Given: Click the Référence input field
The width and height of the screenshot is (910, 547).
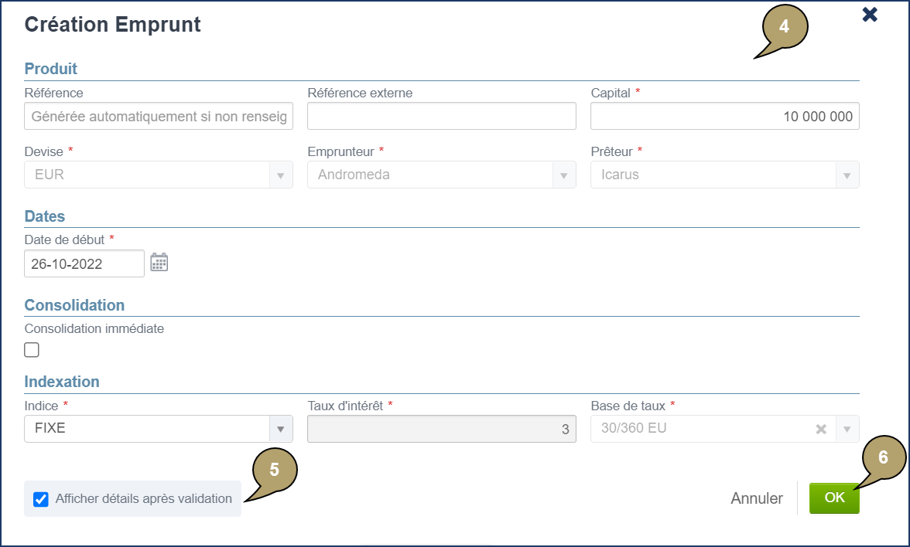Looking at the screenshot, I should 159,117.
